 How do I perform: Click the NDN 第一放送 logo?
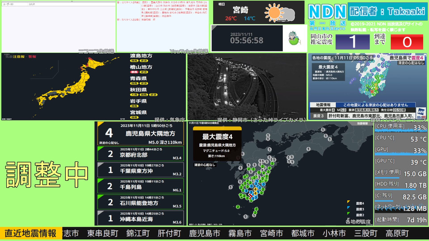pyautogui.click(x=327, y=16)
